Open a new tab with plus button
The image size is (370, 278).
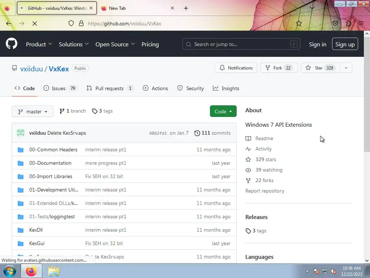[x=186, y=8]
